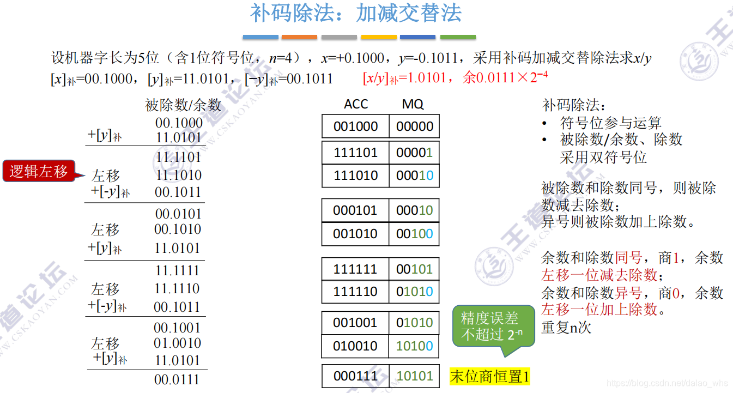Click the remainder value 11.1101
Viewport: 733px width, 393px height.
coord(178,157)
